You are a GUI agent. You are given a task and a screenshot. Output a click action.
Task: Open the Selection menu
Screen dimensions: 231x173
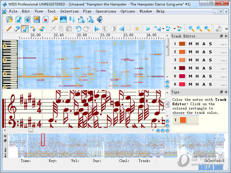[69, 11]
